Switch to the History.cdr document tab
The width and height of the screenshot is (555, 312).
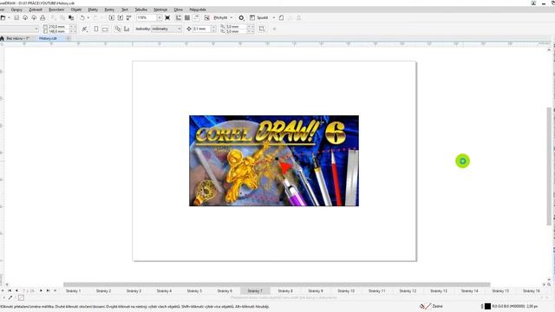(x=48, y=38)
